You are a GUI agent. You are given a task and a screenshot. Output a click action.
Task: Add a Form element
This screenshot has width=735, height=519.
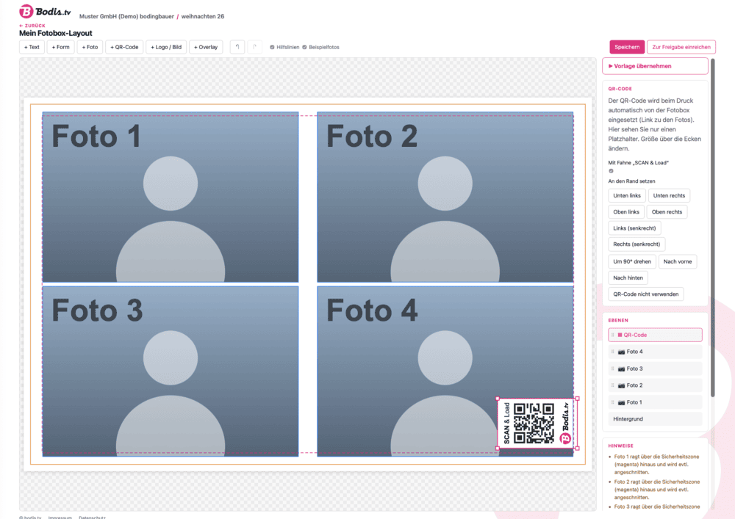(x=60, y=47)
